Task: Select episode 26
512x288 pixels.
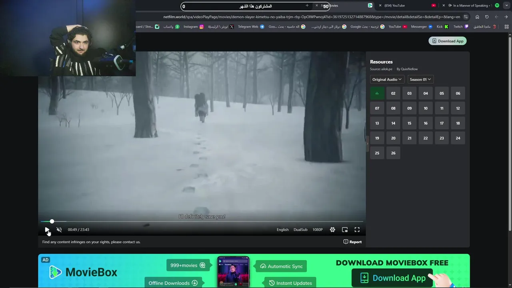Action: [393, 153]
